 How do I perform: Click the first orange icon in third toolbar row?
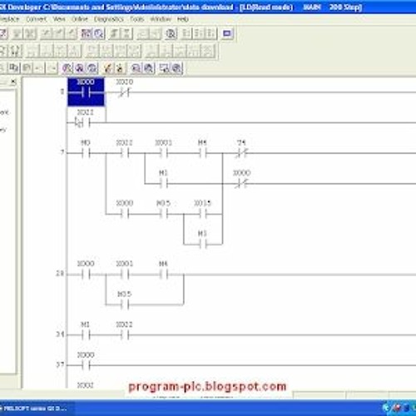(x=107, y=67)
